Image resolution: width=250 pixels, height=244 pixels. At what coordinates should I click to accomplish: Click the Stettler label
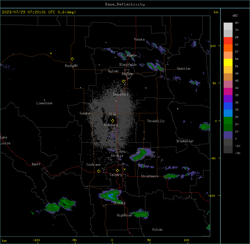pos(184,69)
